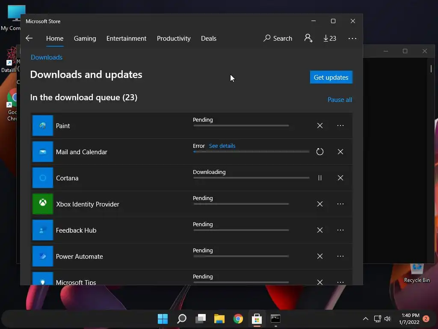The image size is (438, 329).
Task: Select the Microsoft Tips app name
Action: point(76,282)
